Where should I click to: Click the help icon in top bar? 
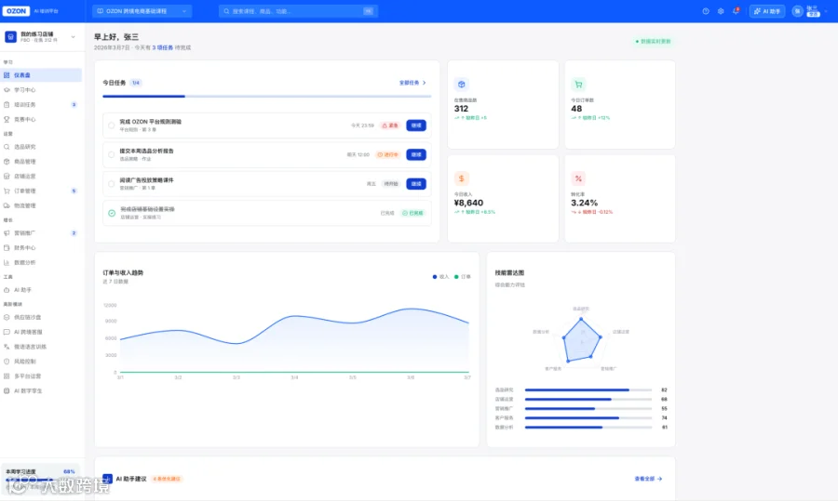pos(706,11)
